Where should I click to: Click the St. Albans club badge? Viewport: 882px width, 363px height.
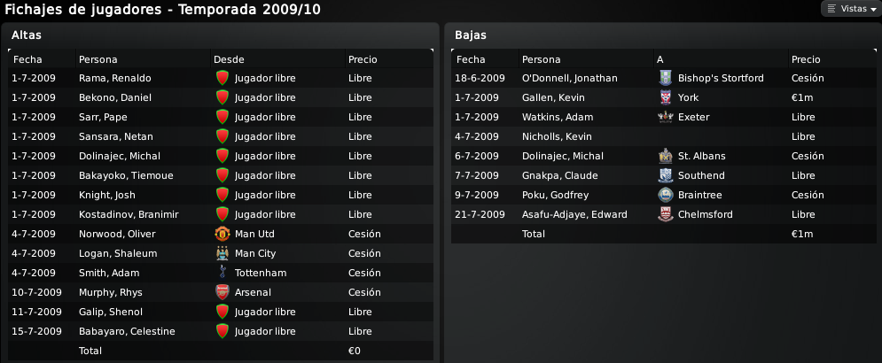(x=666, y=156)
